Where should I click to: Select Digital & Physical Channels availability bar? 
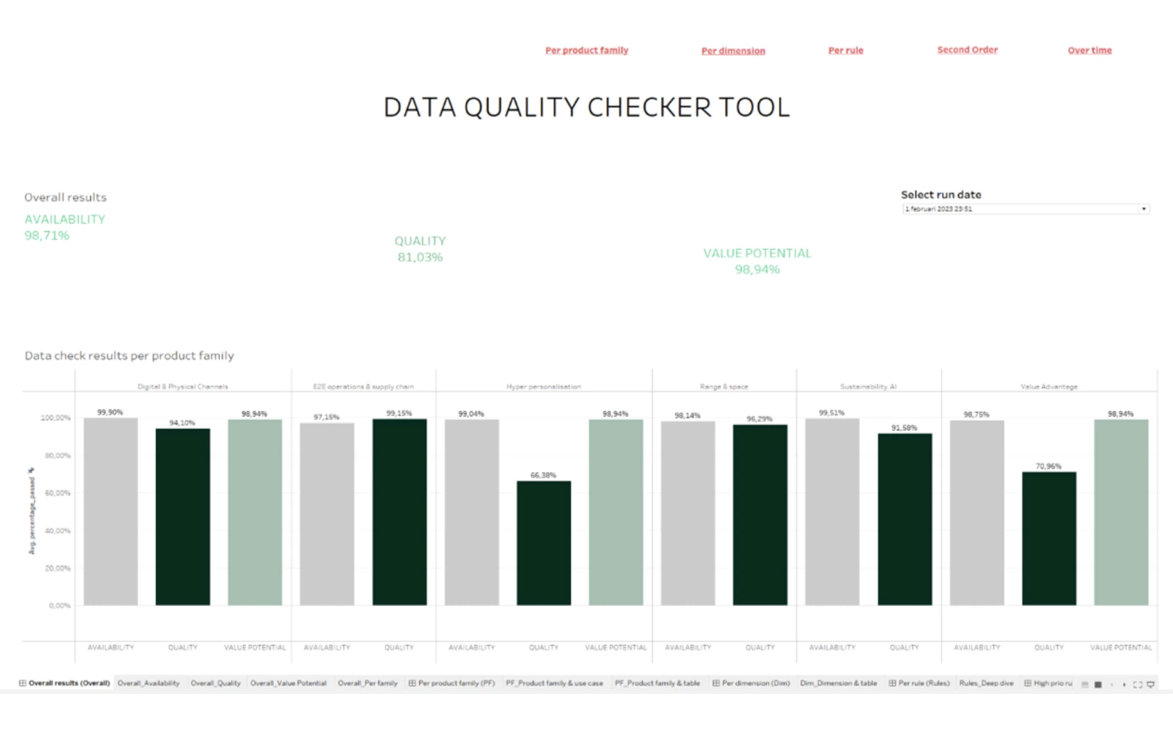click(111, 512)
